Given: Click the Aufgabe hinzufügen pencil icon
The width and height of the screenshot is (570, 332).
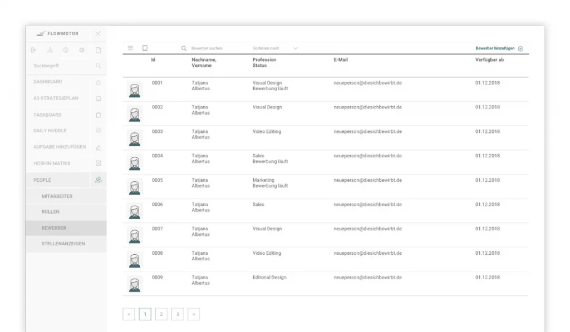Looking at the screenshot, I should 98,147.
